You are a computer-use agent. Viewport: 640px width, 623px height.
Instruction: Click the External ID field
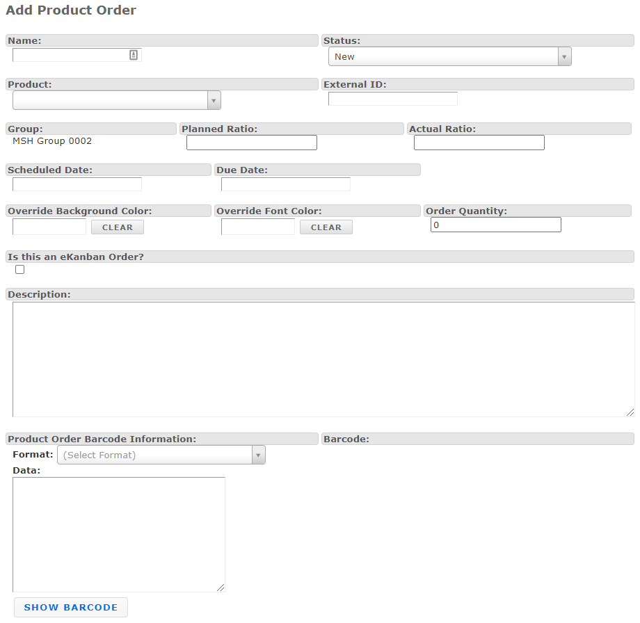[392, 99]
